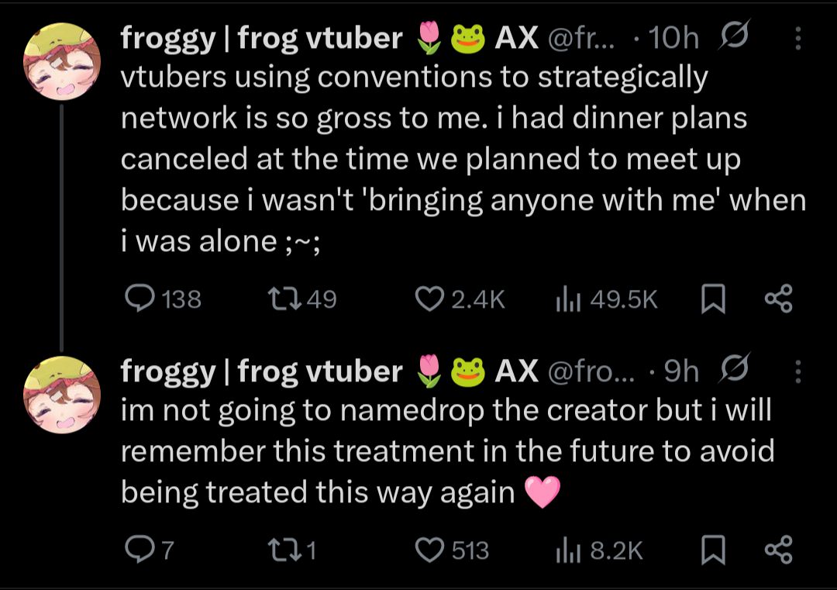
Task: Reply to the first tweet about conventions
Action: point(140,299)
